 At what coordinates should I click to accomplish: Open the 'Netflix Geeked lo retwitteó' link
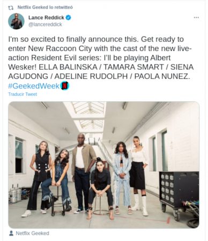point(45,7)
